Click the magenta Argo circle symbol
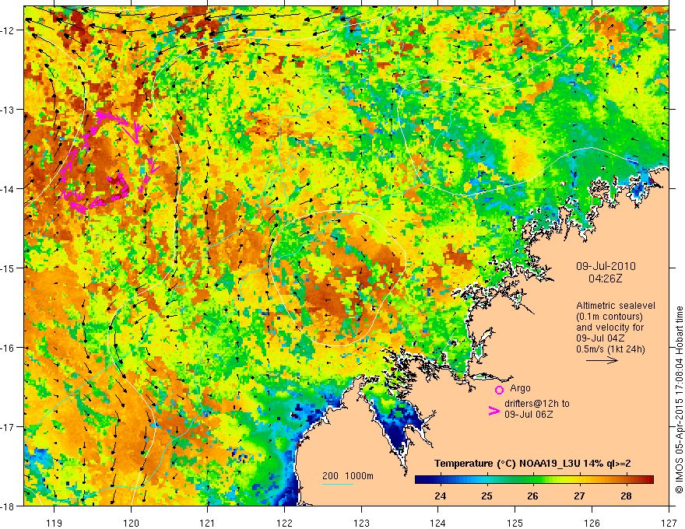 click(499, 390)
